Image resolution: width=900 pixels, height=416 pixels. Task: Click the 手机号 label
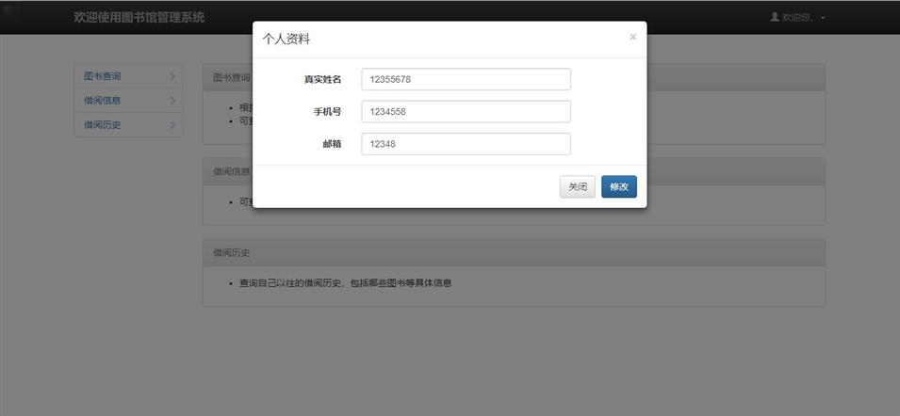pos(327,112)
